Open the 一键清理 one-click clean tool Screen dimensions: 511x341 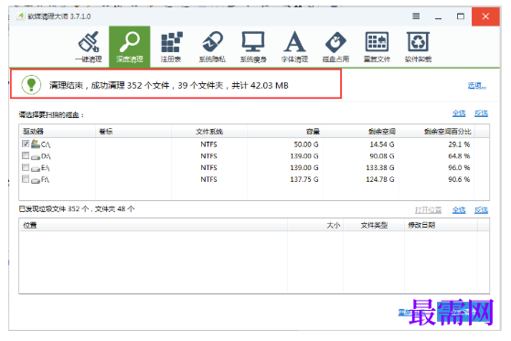(x=89, y=47)
